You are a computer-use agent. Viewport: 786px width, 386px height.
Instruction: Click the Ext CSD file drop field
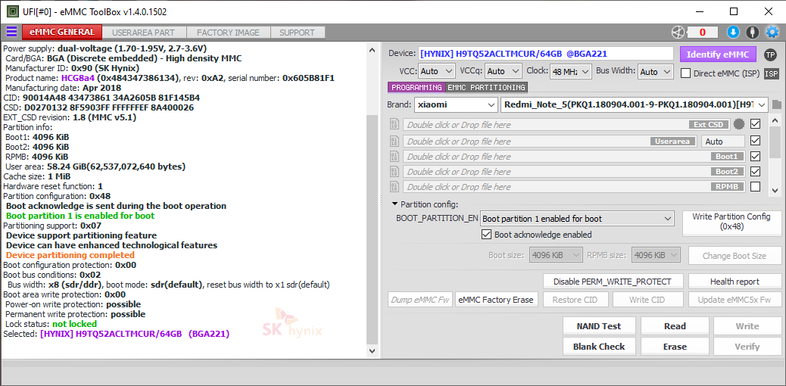coord(566,124)
